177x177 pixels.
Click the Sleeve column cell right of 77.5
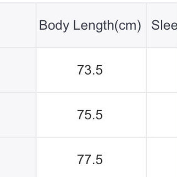[x=162, y=157]
